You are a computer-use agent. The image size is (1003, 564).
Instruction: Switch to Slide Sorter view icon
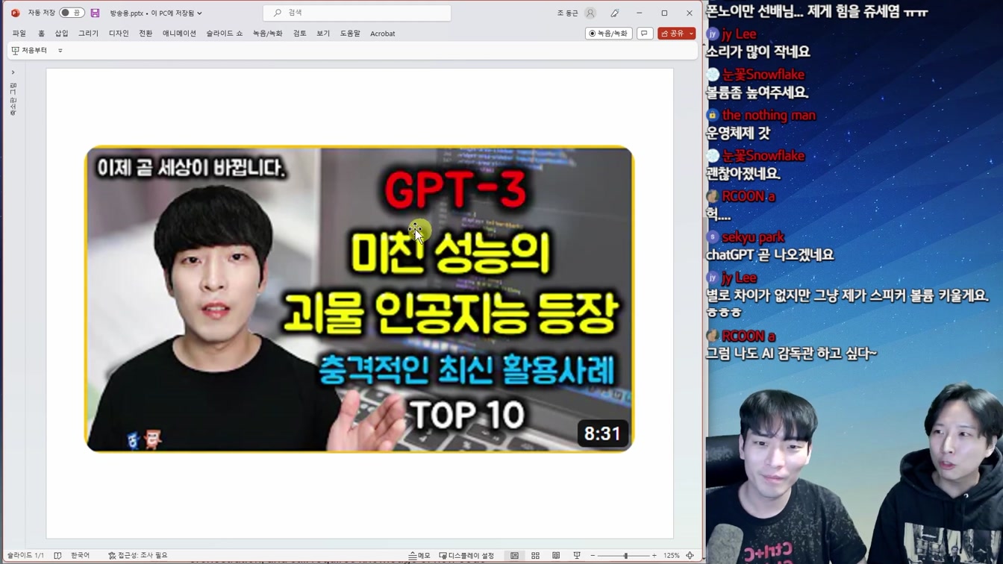pos(535,556)
